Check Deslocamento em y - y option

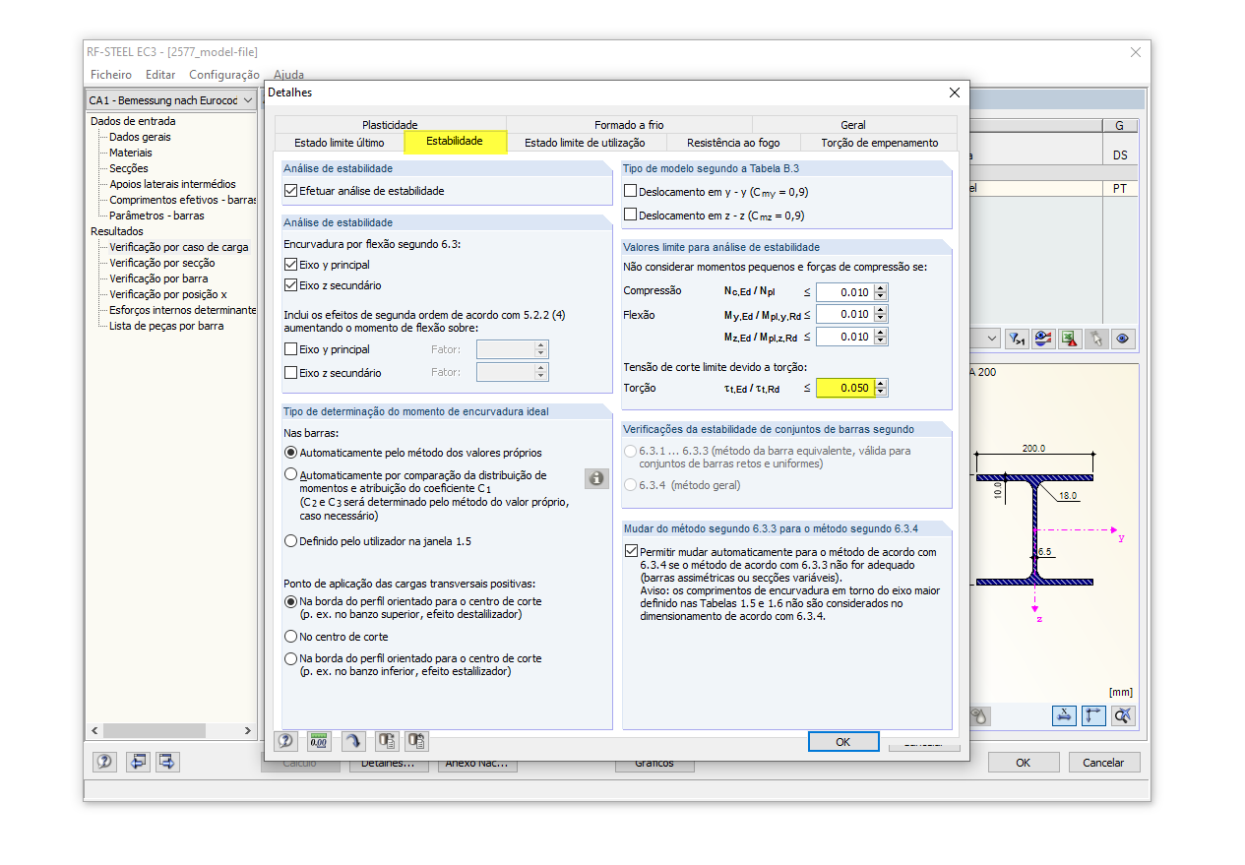pos(631,192)
